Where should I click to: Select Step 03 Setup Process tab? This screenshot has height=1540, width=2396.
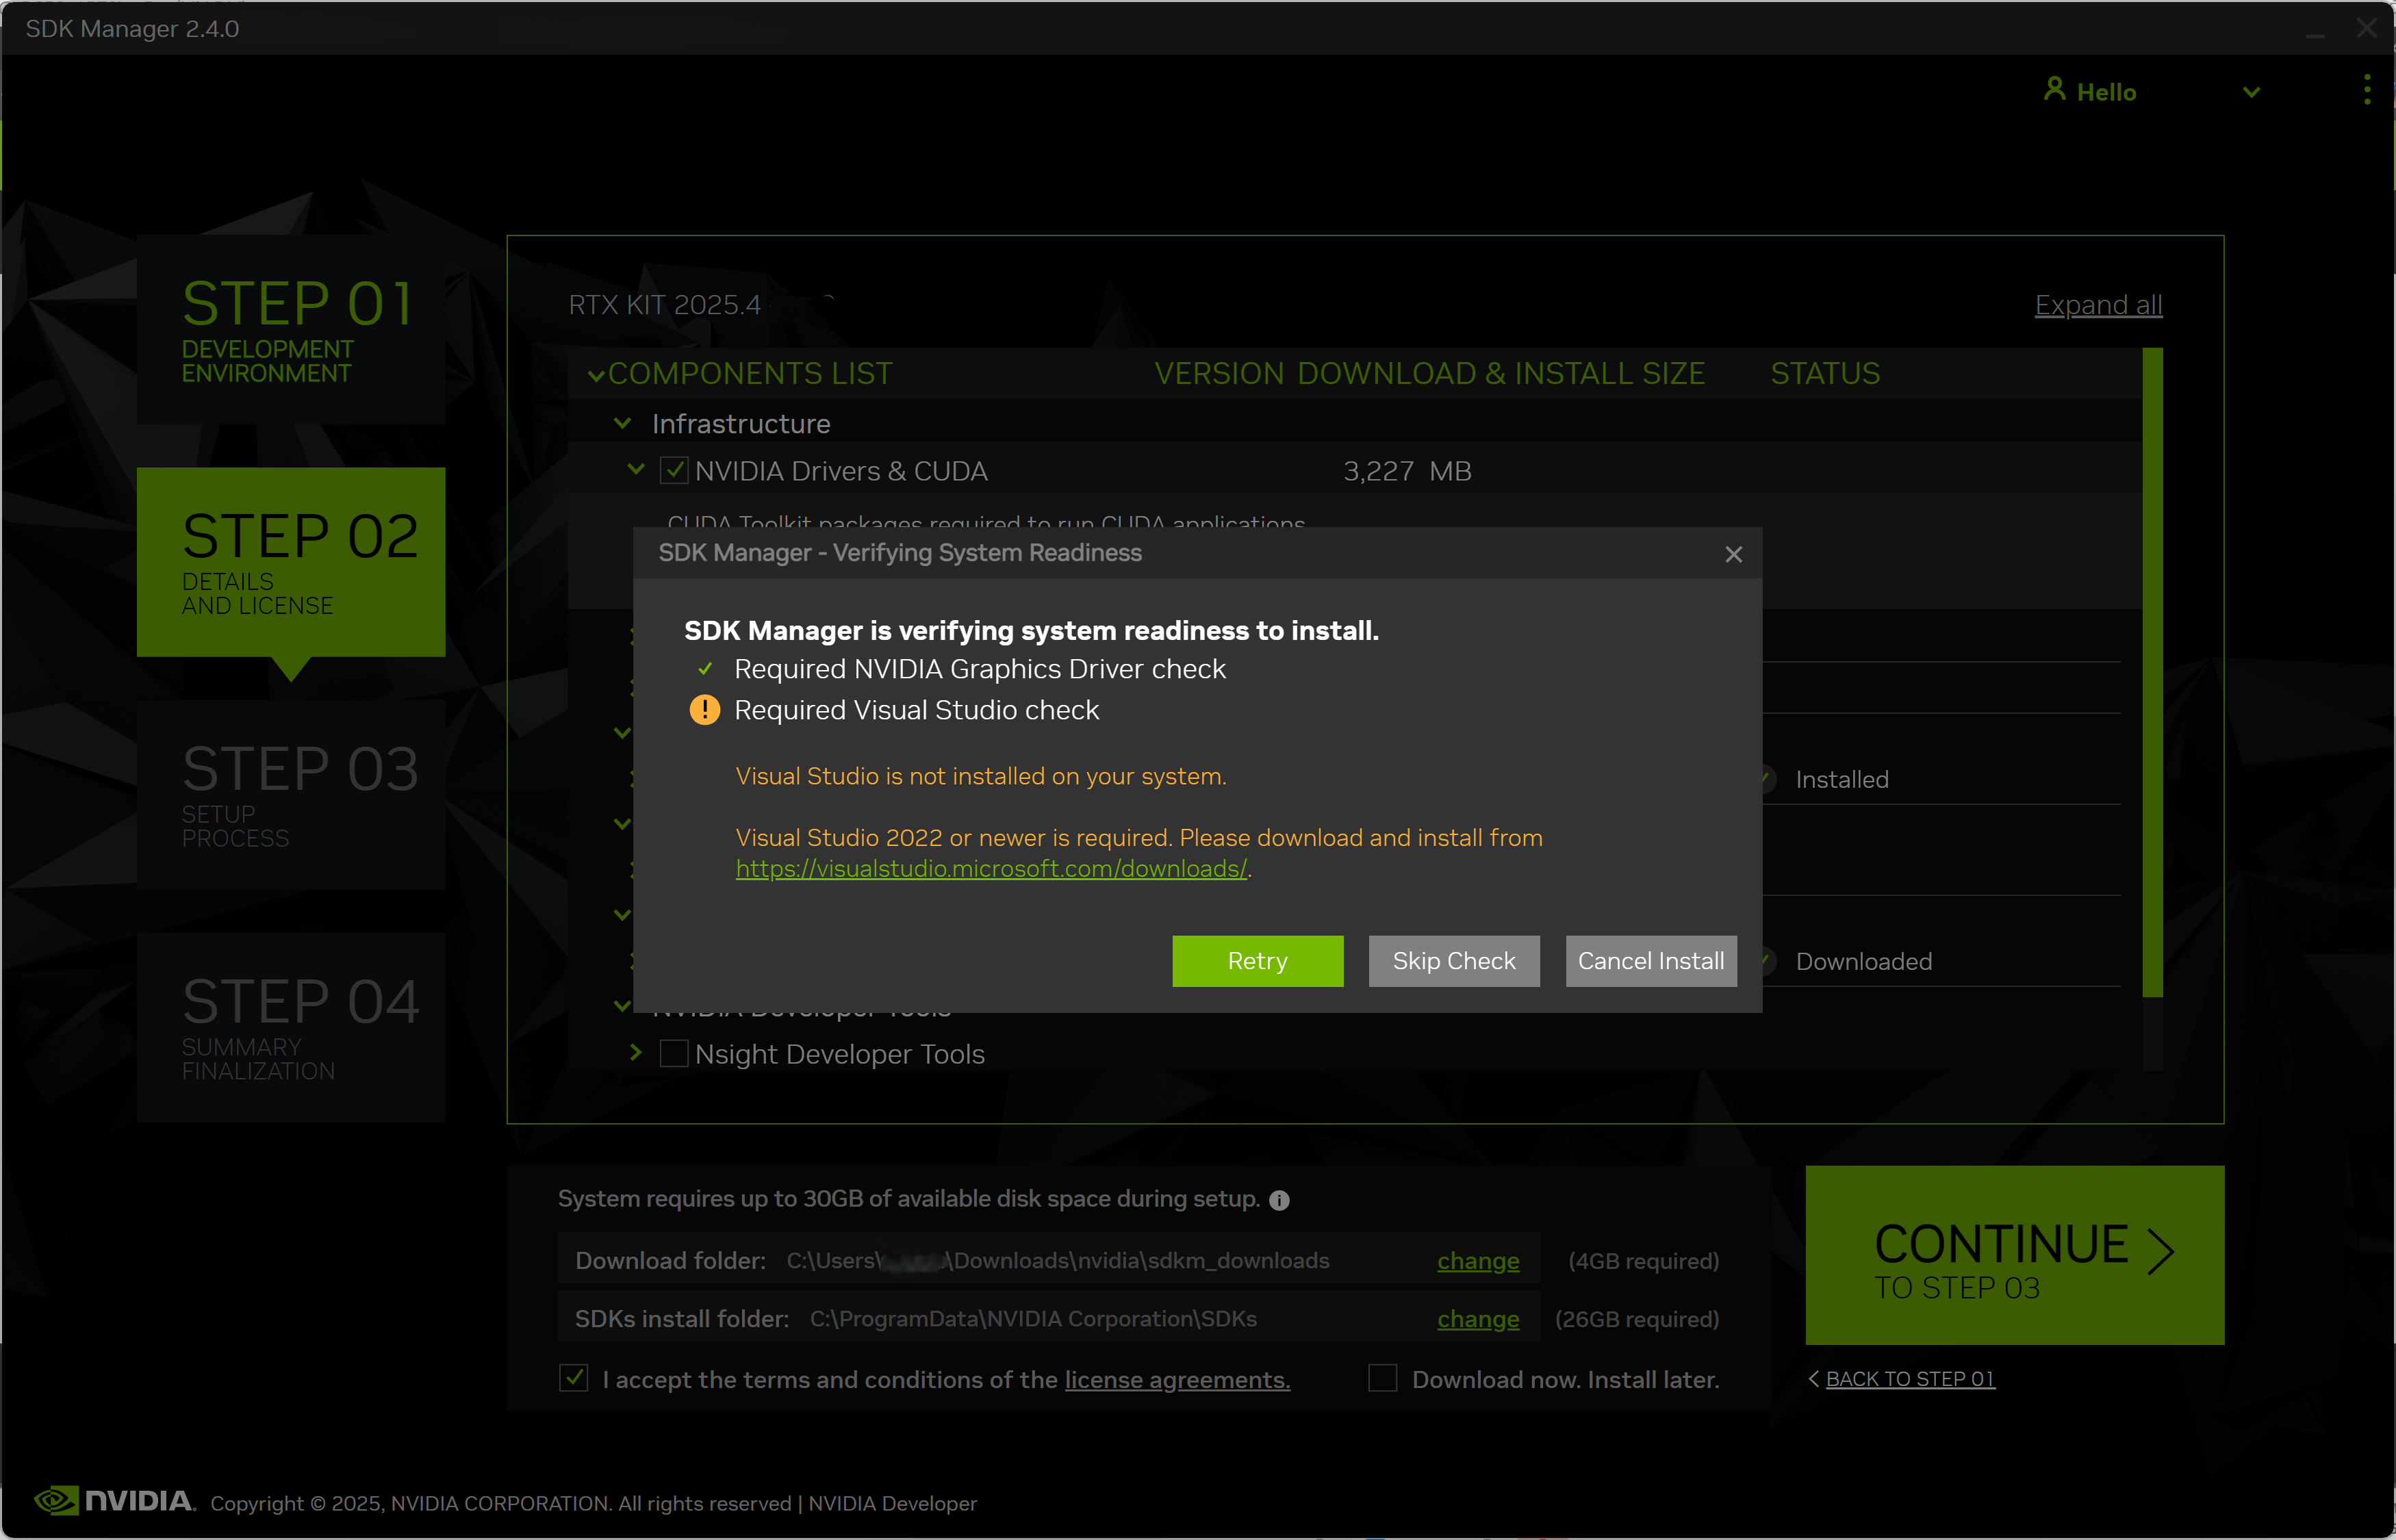[x=291, y=794]
